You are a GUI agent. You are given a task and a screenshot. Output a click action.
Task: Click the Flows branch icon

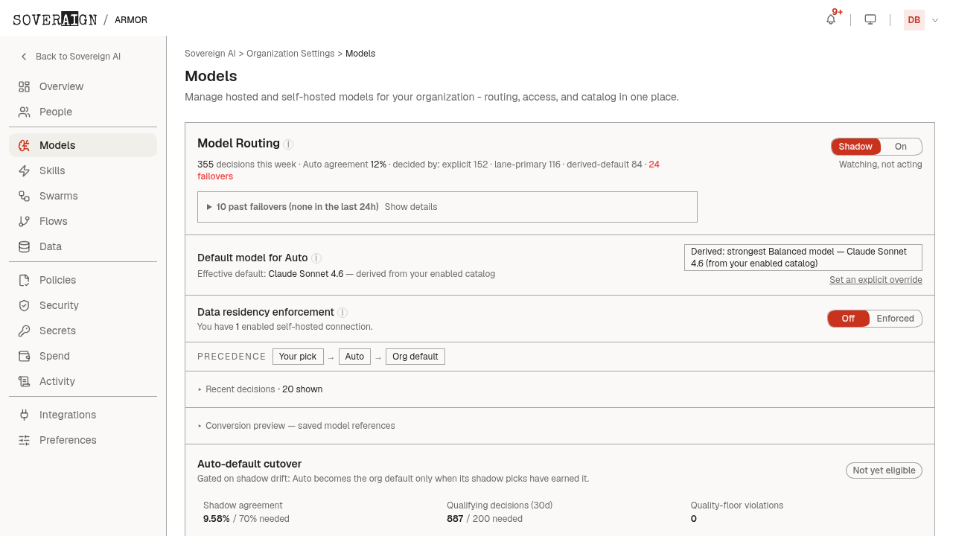point(25,221)
